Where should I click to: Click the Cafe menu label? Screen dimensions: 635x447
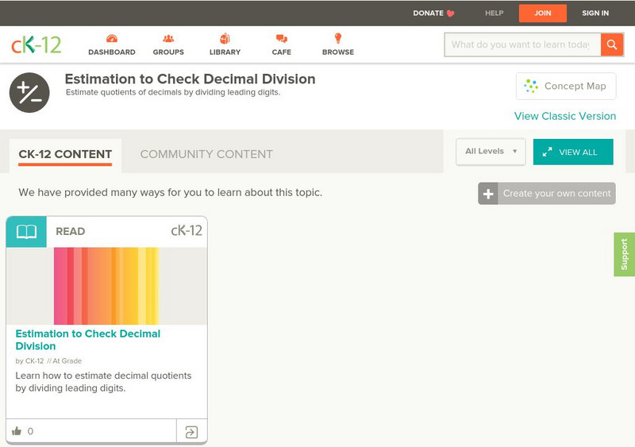pyautogui.click(x=282, y=52)
